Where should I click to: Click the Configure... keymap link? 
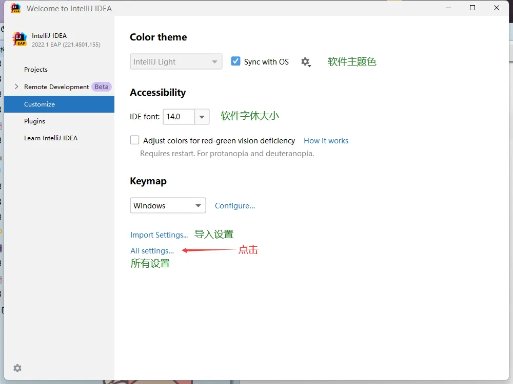click(234, 206)
